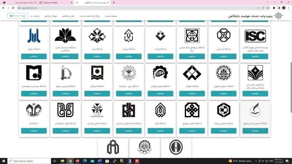Click the Sistan and Baluchestan University logo

(34, 73)
